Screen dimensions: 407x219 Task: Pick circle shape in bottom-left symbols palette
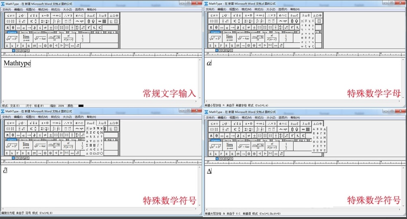click(x=102, y=153)
